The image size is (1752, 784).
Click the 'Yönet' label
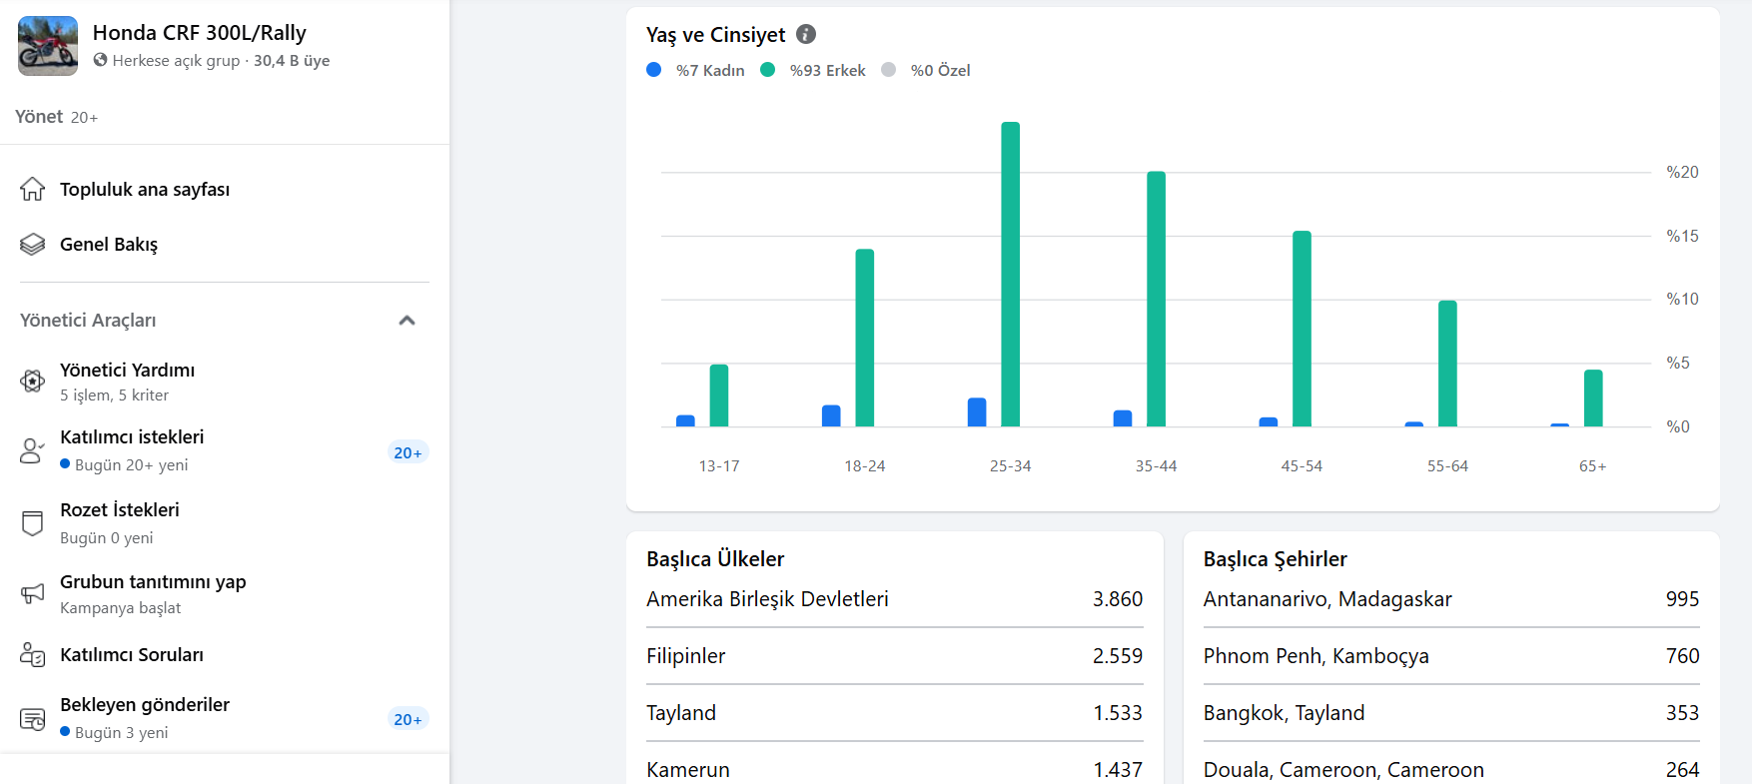click(39, 117)
